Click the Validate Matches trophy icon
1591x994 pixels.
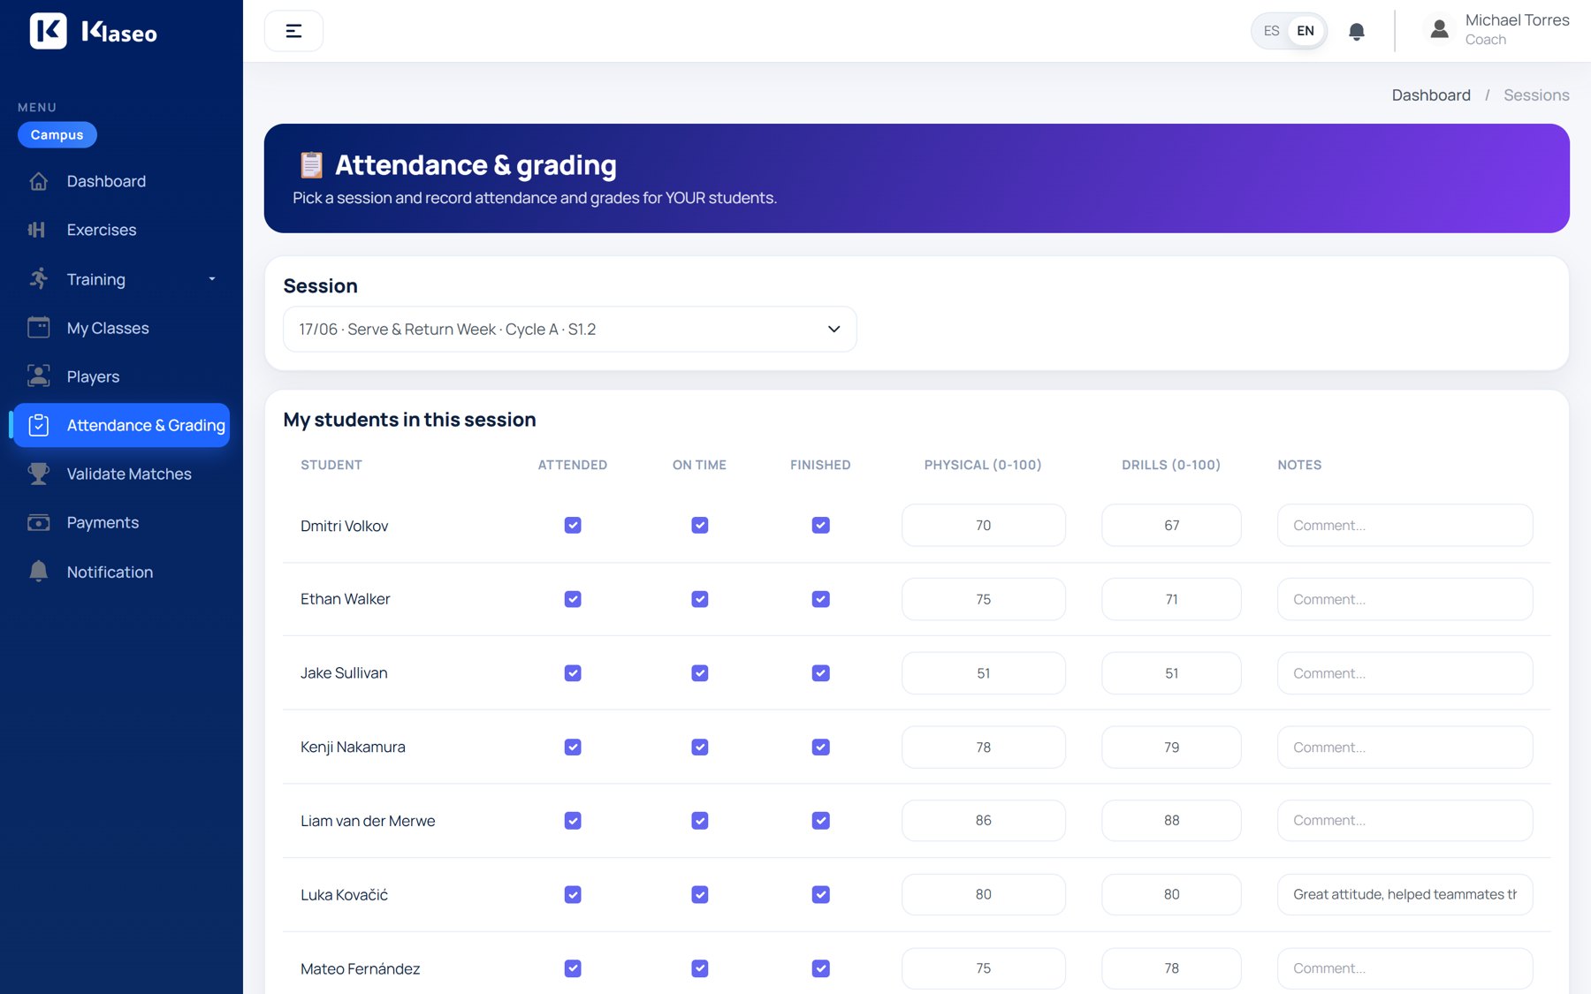click(x=38, y=474)
